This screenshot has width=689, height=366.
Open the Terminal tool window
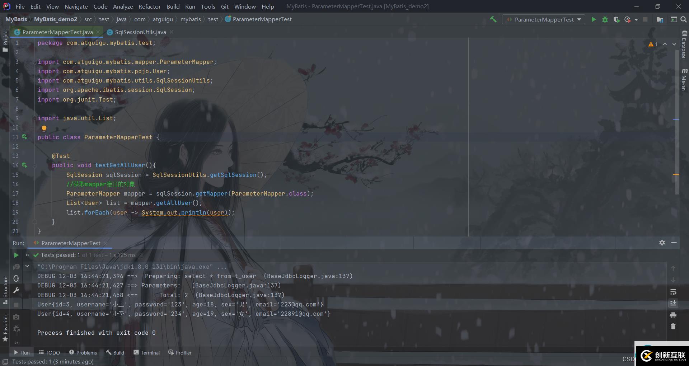(x=146, y=352)
